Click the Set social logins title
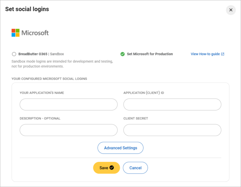Viewport: 241px width, 187px height. pos(27,9)
